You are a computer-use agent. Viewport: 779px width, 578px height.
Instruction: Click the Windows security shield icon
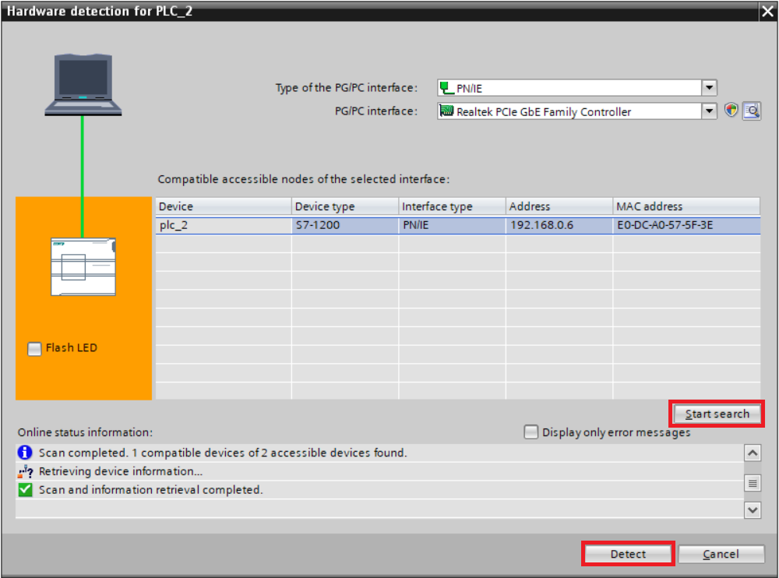tap(731, 111)
